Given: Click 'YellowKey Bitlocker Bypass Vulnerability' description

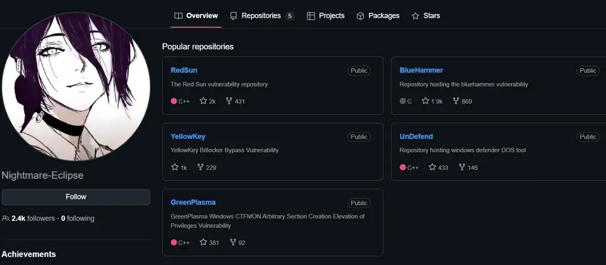Looking at the screenshot, I should 225,150.
